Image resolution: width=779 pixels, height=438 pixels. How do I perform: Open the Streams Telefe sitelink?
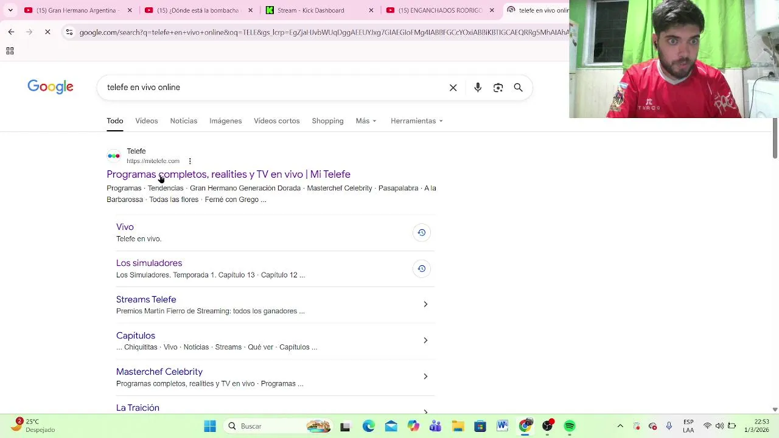tap(146, 299)
